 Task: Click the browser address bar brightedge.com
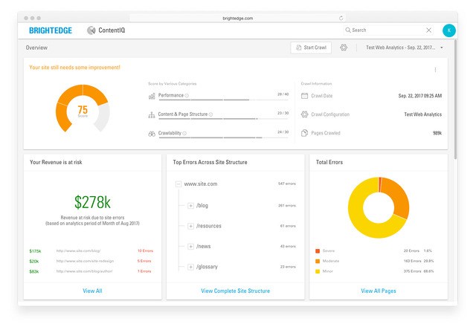[x=238, y=18]
